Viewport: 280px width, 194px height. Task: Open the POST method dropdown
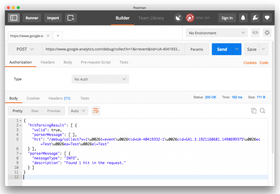[25, 49]
